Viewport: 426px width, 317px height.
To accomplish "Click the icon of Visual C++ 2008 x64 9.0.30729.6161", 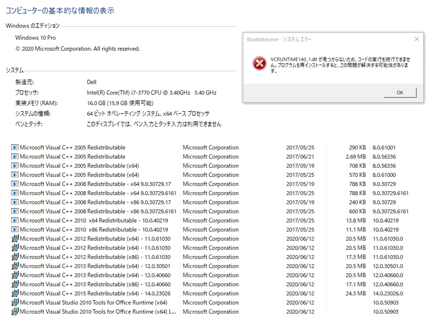I will [15, 193].
